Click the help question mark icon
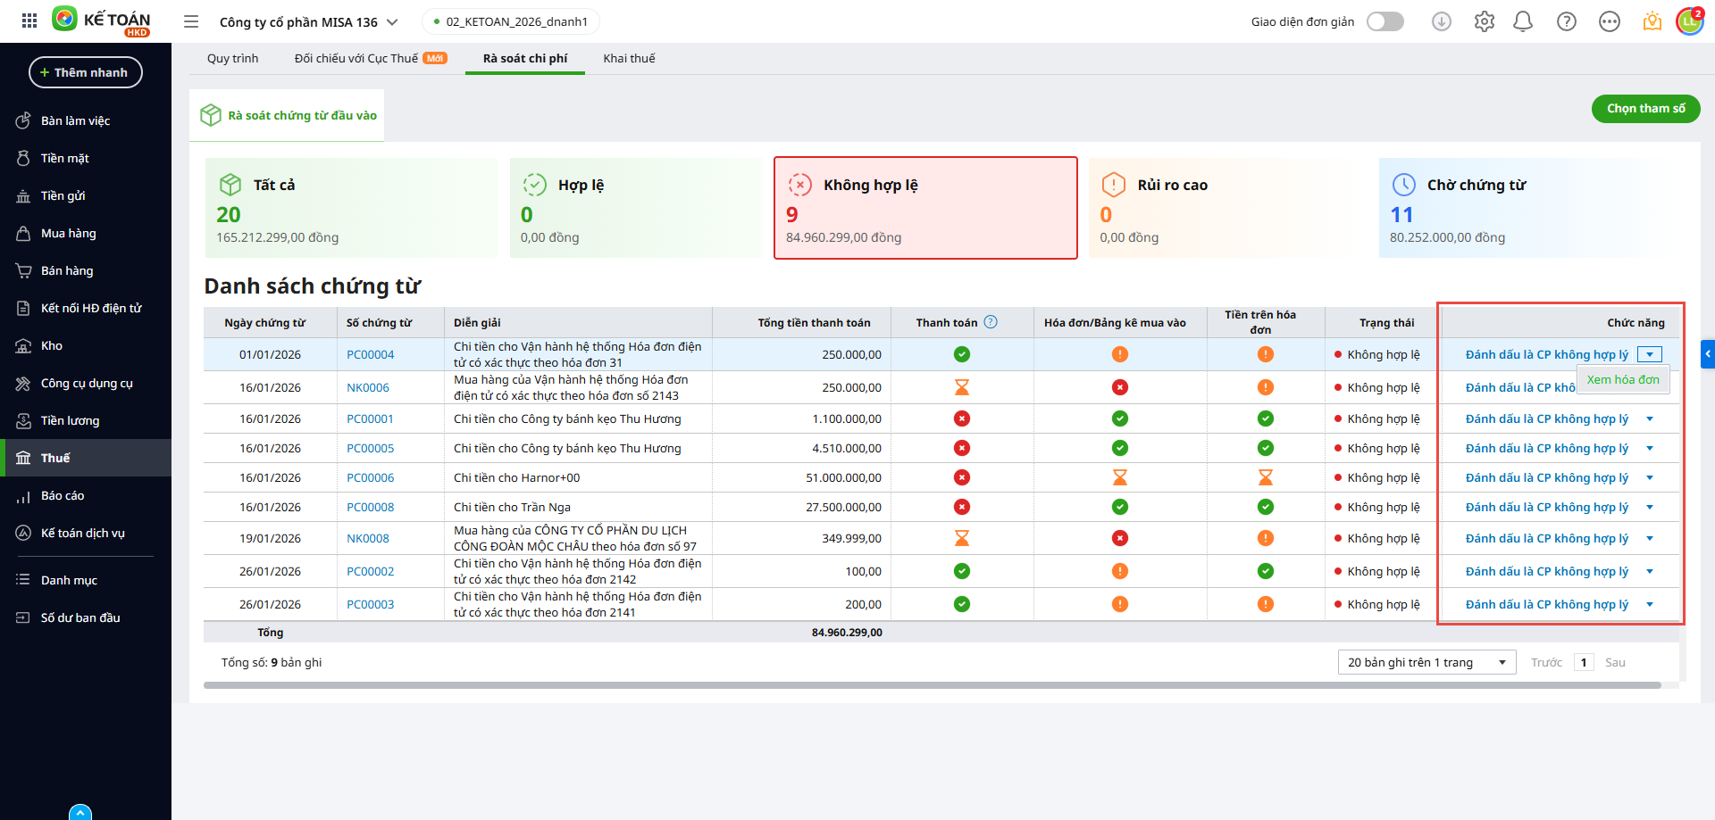Image resolution: width=1715 pixels, height=820 pixels. point(1566,21)
